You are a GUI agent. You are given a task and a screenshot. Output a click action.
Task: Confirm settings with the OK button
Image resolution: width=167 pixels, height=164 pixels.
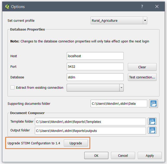pyautogui.click(x=96, y=155)
